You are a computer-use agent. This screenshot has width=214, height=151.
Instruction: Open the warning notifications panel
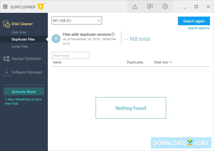135,7
